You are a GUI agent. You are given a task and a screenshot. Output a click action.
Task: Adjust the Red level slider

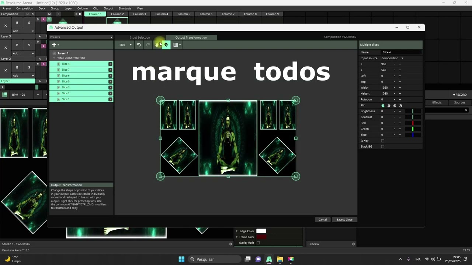pyautogui.click(x=413, y=123)
